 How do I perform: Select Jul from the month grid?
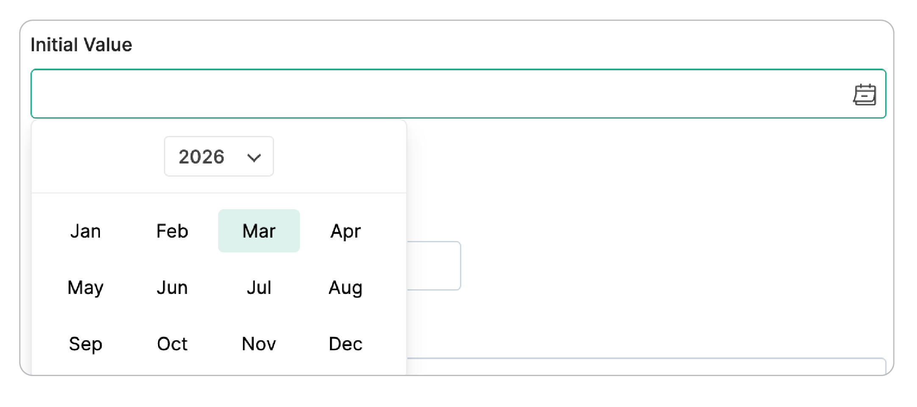259,288
